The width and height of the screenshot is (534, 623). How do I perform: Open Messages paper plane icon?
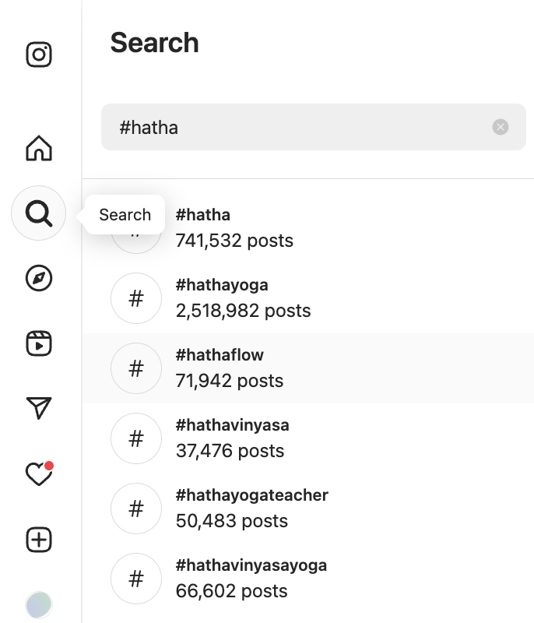(39, 408)
